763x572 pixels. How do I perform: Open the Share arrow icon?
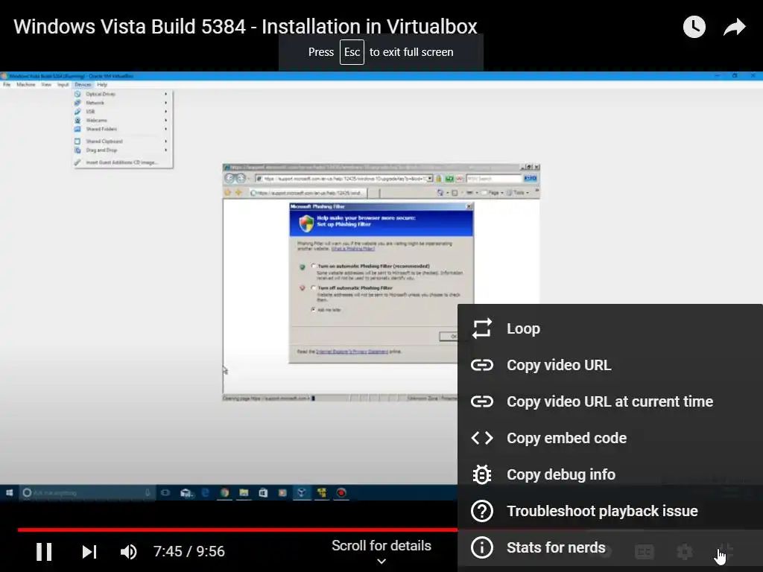[x=734, y=27]
